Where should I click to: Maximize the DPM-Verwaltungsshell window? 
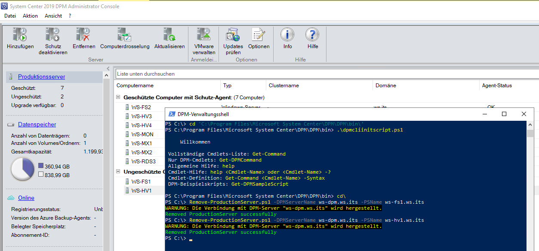(x=504, y=114)
